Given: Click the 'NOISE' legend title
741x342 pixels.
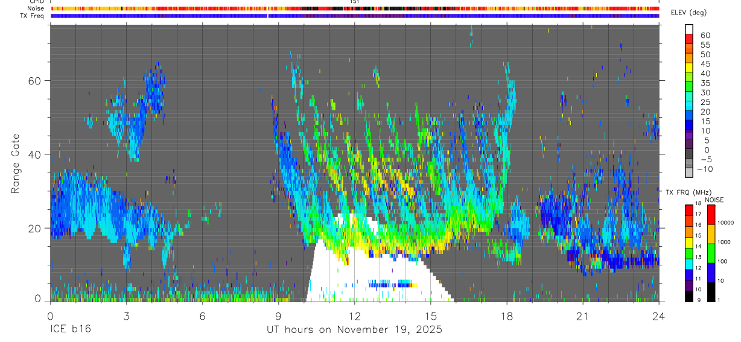Looking at the screenshot, I should click(714, 200).
